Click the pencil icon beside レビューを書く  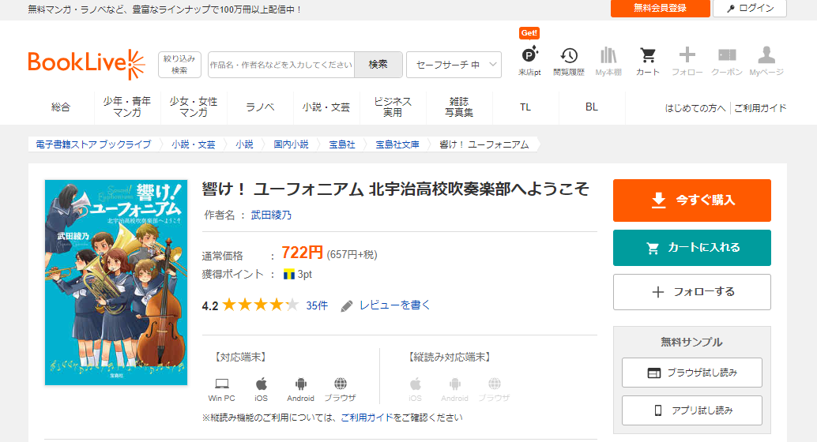coord(347,306)
